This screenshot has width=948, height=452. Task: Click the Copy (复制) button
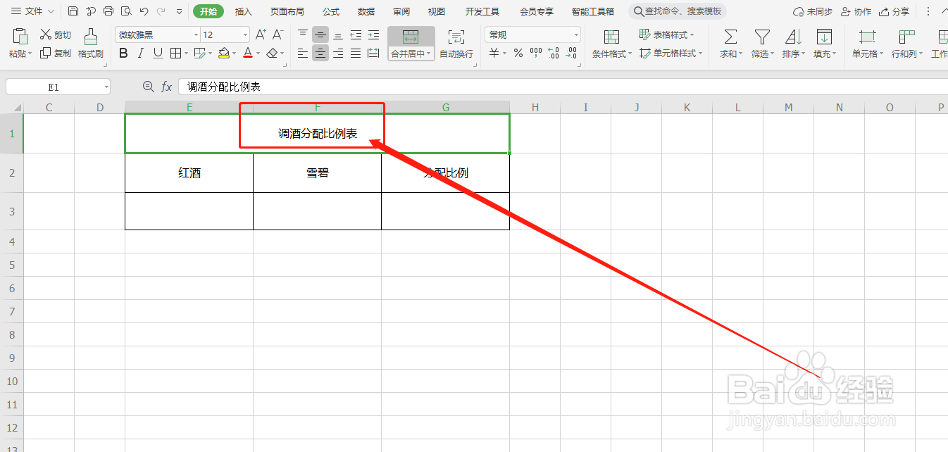tap(55, 53)
